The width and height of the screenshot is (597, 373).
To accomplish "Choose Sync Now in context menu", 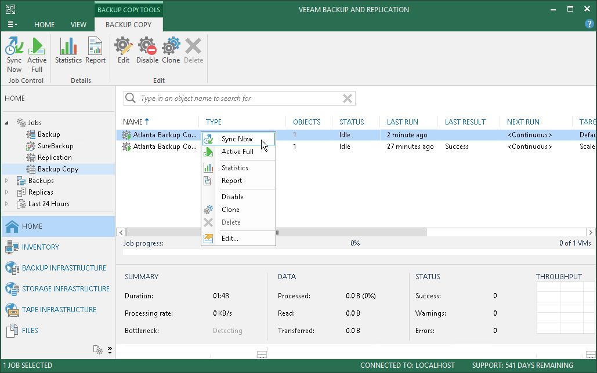I will coord(238,139).
